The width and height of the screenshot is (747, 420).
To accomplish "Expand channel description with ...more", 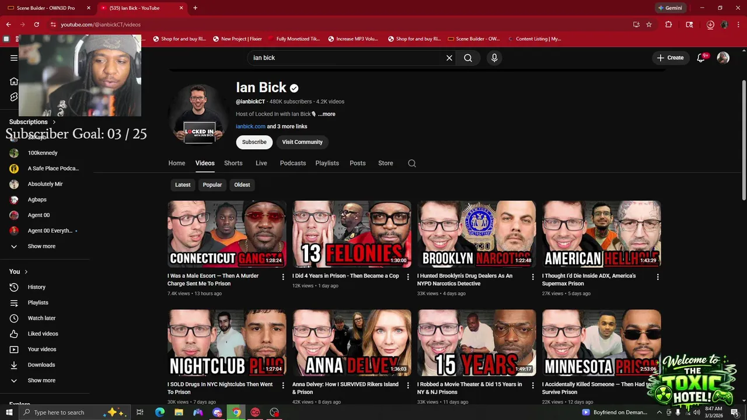I will tap(327, 114).
